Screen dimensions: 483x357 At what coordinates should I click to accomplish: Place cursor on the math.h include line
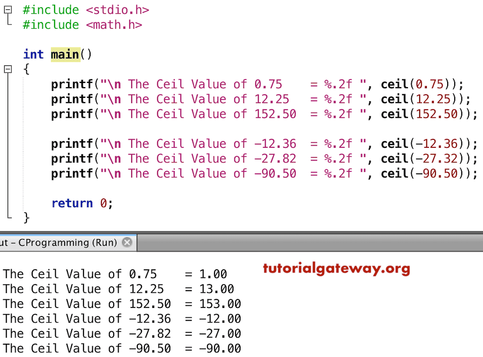[x=85, y=25]
